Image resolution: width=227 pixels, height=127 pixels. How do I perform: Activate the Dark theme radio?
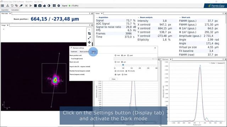[x=123, y=74]
